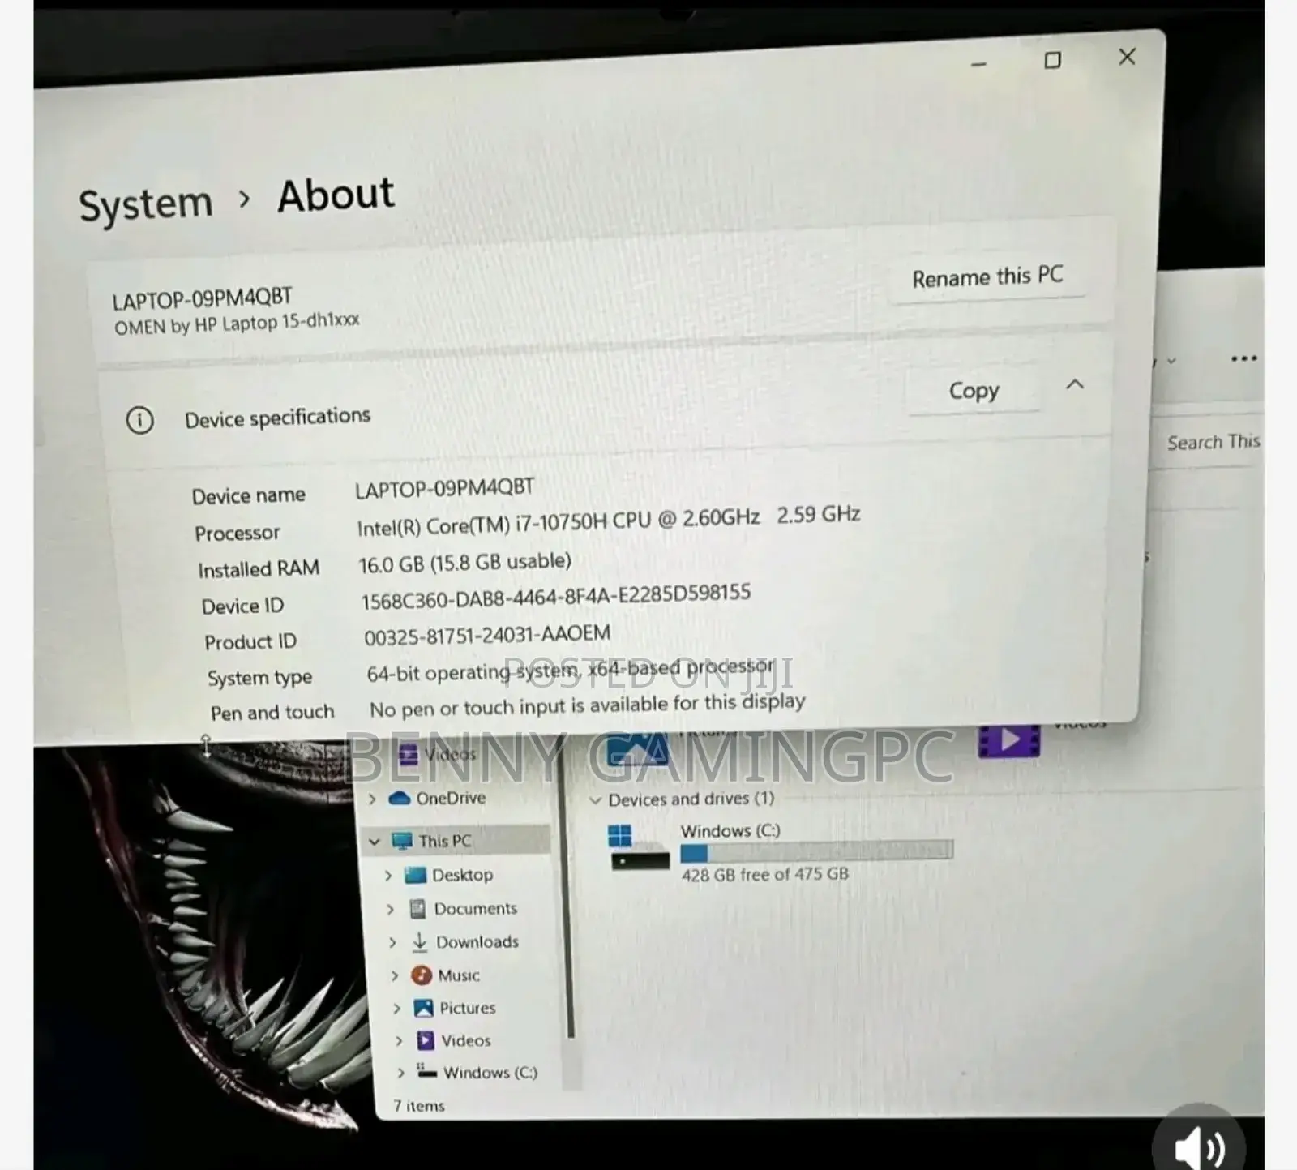Expand the Documents node chevron
This screenshot has width=1297, height=1170.
click(390, 910)
